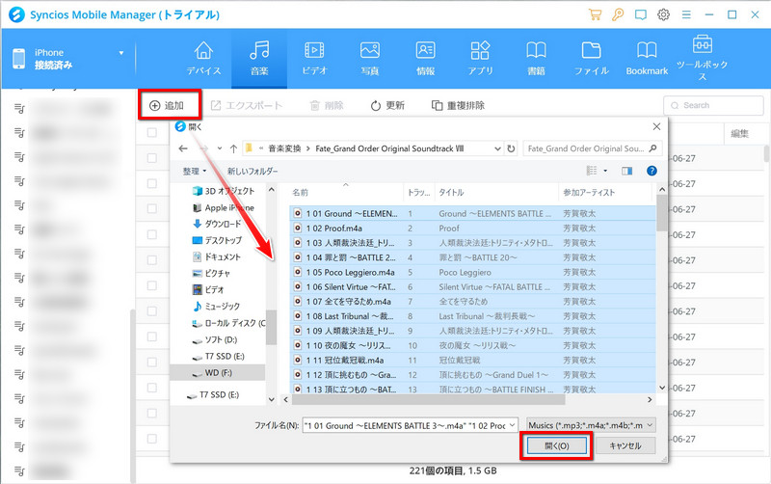The image size is (771, 484).
Task: Open the feedback chat icon
Action: click(641, 14)
